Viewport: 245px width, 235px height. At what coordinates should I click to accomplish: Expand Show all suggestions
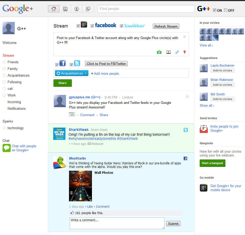point(207,106)
